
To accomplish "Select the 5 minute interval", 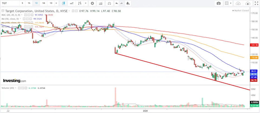I will 22,3.
